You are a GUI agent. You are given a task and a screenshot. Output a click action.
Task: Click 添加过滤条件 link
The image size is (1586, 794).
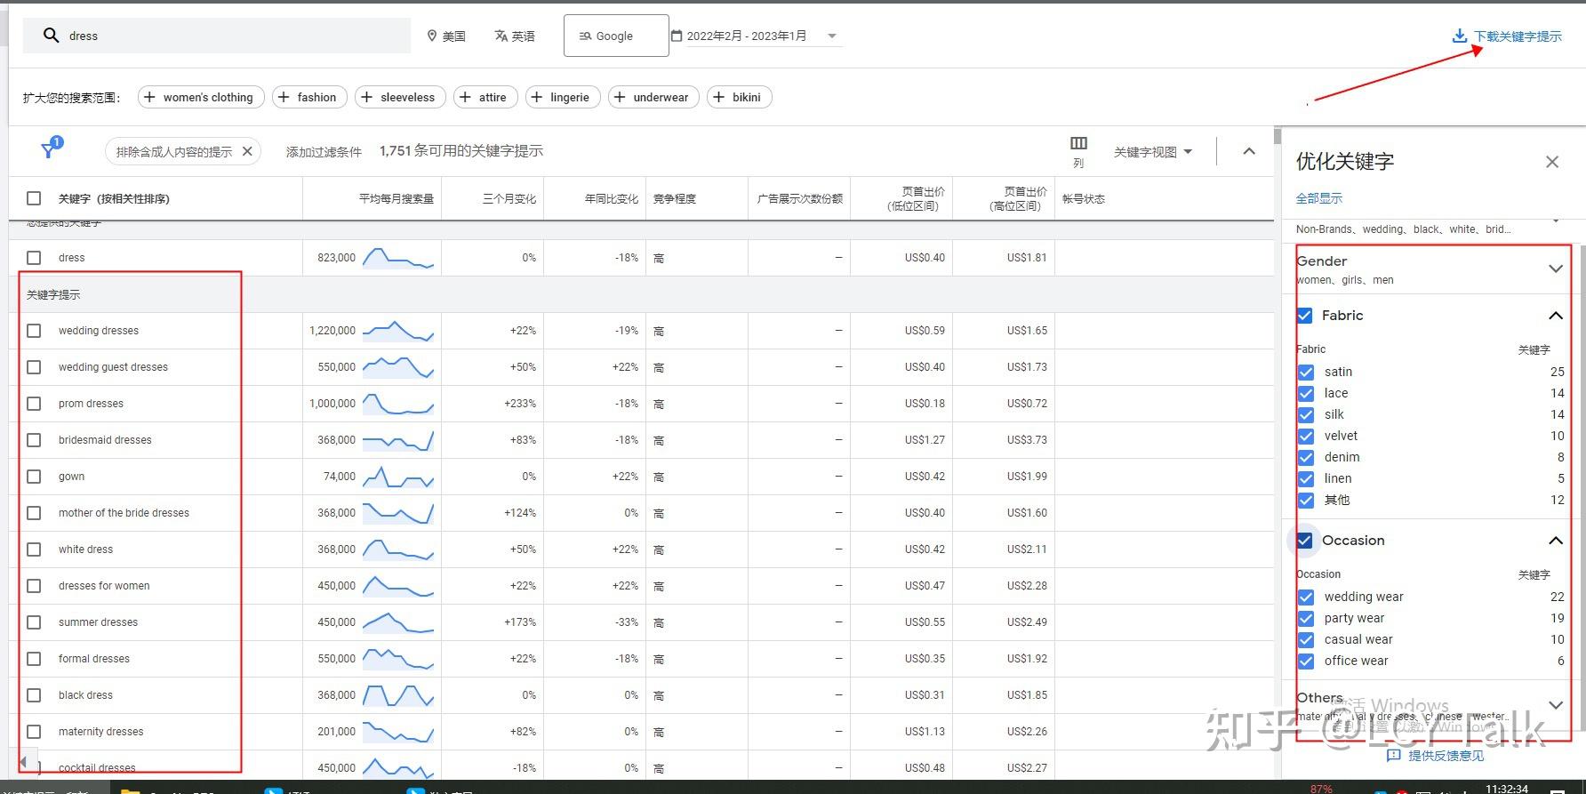tap(324, 151)
